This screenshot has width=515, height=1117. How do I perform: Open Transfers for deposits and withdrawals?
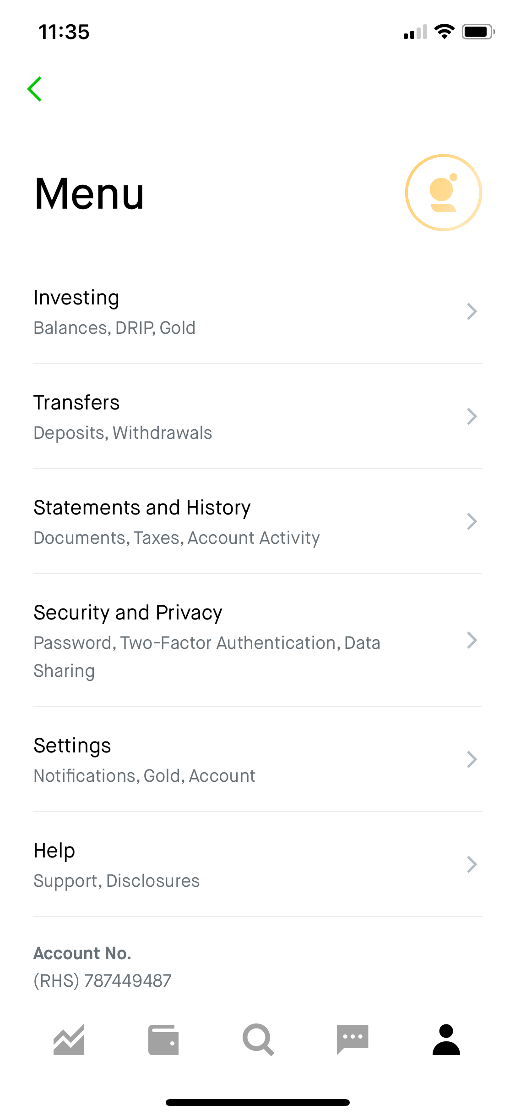[x=257, y=416]
